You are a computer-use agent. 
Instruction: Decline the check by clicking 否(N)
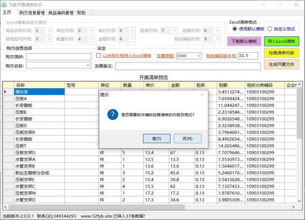click(183, 138)
